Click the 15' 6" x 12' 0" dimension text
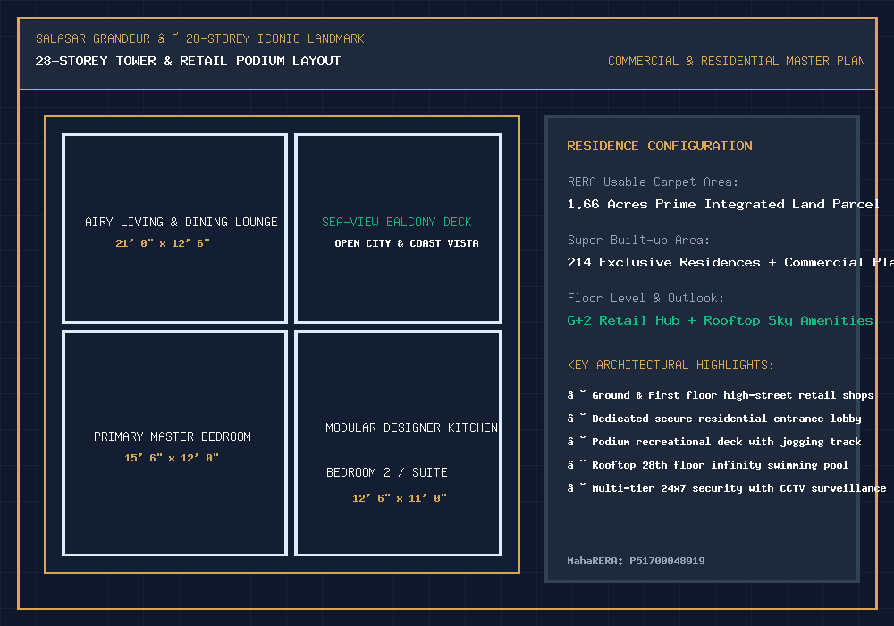The height and width of the screenshot is (626, 894). coord(172,458)
